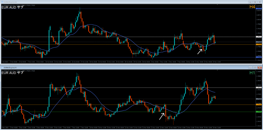Screen dimensions: 263x130
Task: Click the top blue price label on H4 axis
Action: [x=259, y=9]
